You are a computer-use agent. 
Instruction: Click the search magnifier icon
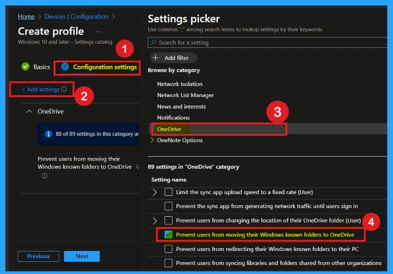tap(153, 42)
